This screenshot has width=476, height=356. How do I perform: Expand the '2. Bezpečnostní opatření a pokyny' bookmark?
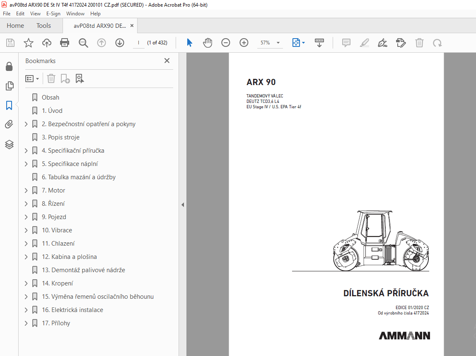[26, 124]
